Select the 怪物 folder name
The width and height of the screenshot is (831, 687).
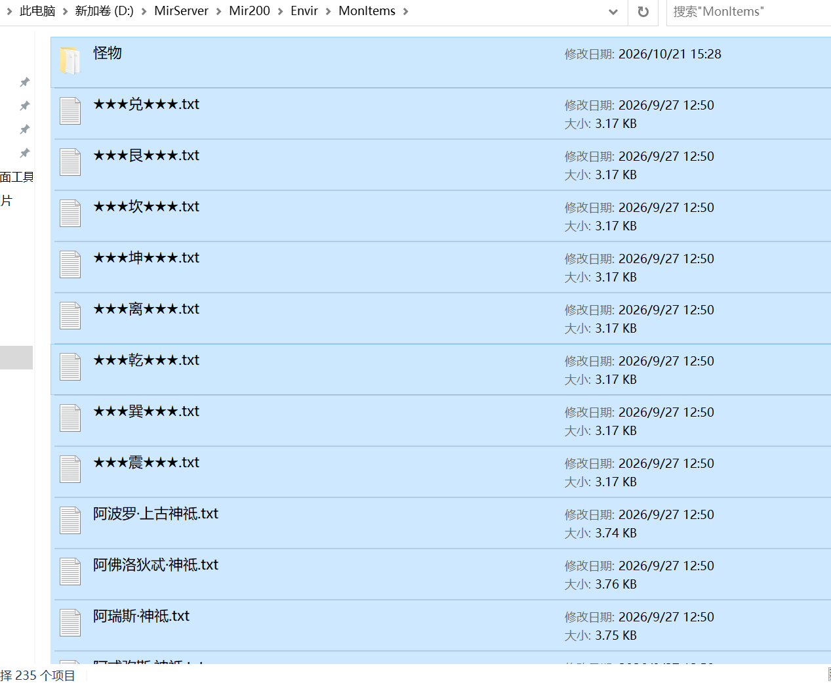(108, 53)
